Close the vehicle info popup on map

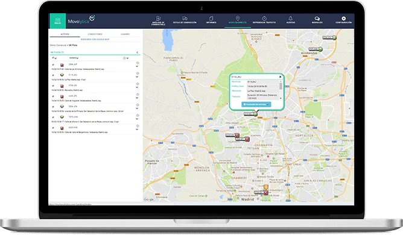click(280, 77)
